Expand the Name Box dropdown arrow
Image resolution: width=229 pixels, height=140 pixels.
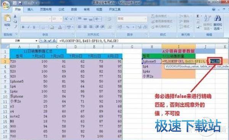tap(36, 41)
